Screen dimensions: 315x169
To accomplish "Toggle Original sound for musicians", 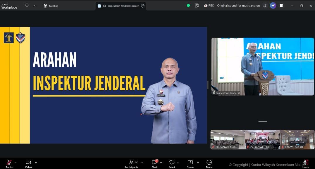I will 238,6.
